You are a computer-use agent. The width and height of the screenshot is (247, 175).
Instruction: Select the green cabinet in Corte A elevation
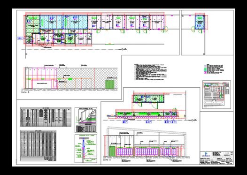coord(112,151)
